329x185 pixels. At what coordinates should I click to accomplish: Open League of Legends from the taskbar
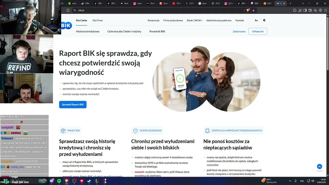pos(97,181)
